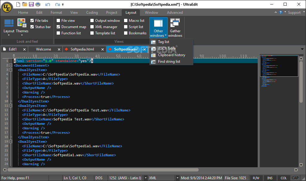Image resolution: width=306 pixels, height=181 pixels.
Task: Switch to the Edit ribbon tab
Action: tap(39, 13)
